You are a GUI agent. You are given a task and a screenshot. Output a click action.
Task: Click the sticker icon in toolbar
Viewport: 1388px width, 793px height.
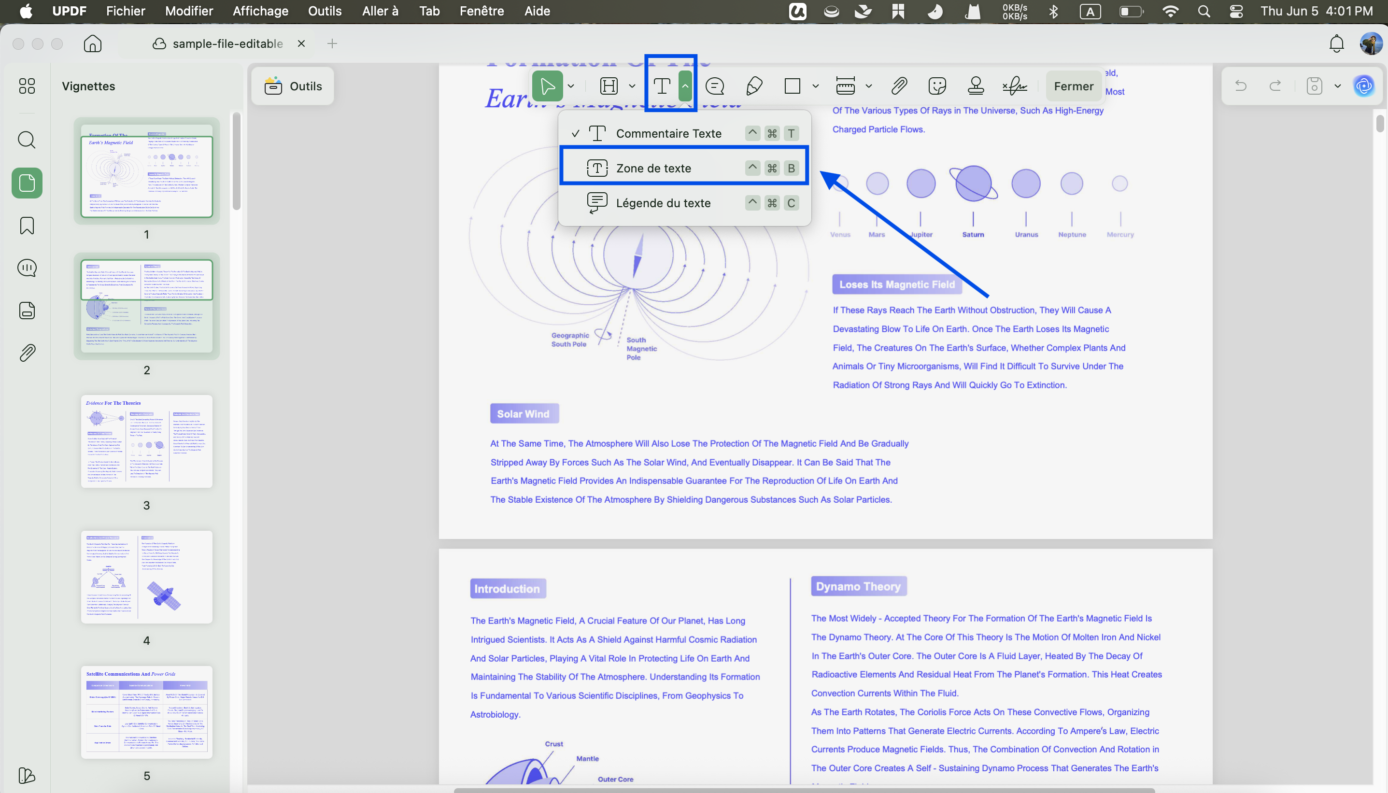[x=937, y=86]
